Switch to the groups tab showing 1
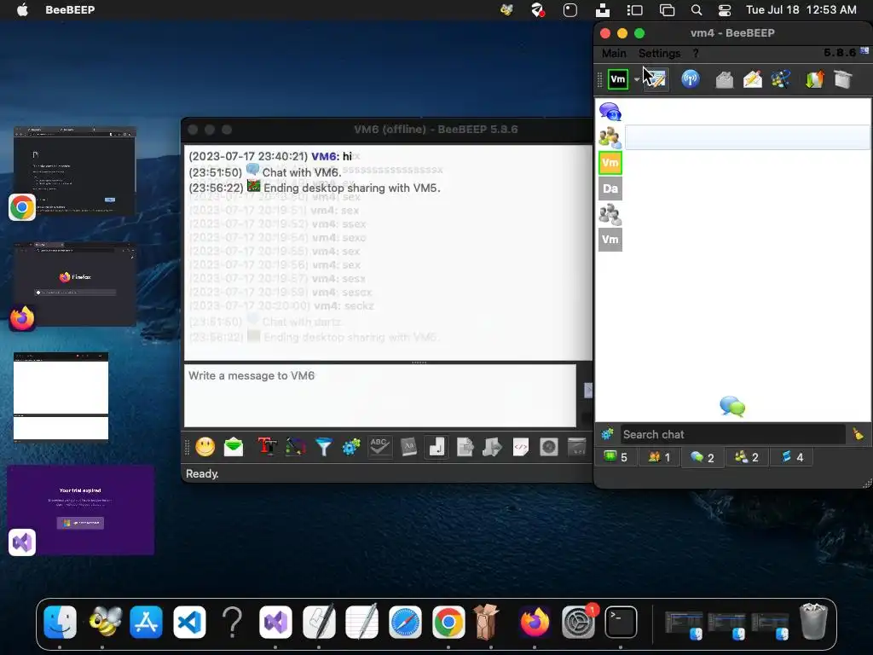 tap(659, 457)
